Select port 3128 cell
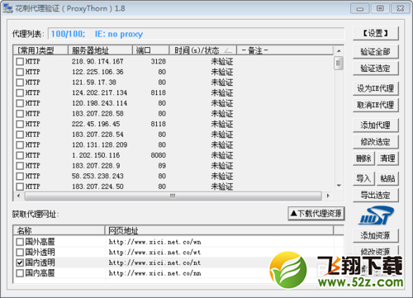This screenshot has width=413, height=298. click(x=159, y=61)
